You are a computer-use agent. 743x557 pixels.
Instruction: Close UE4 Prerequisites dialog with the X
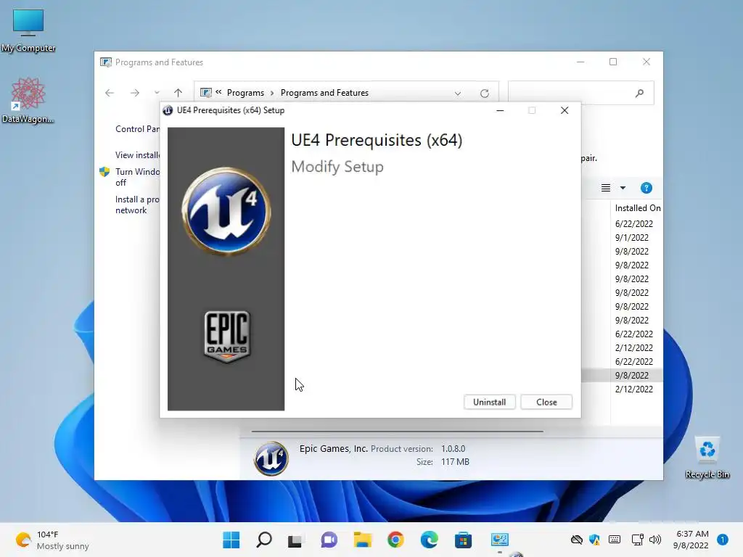tap(565, 110)
